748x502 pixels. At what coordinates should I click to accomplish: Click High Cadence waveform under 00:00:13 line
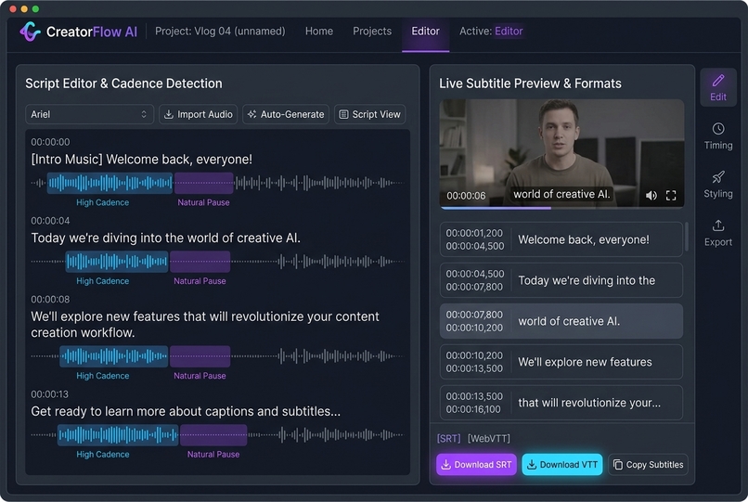click(118, 434)
